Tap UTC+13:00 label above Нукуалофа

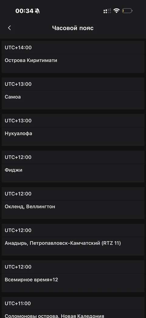pos(18,121)
